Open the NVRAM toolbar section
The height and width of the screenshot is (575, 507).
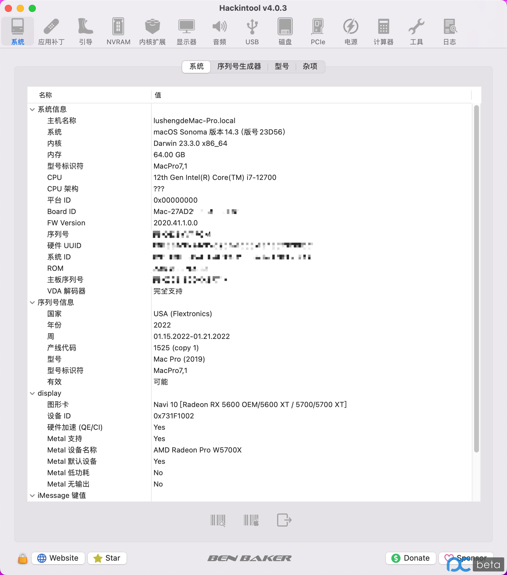(119, 32)
